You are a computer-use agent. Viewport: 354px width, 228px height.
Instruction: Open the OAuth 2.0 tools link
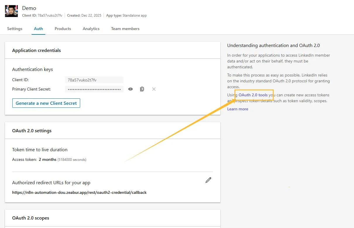point(254,95)
